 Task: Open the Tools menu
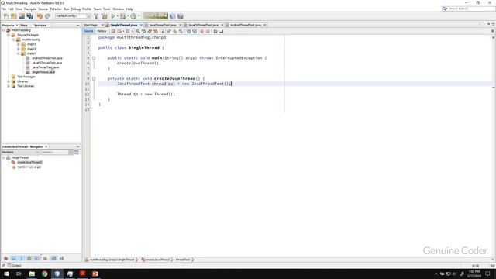(x=107, y=9)
